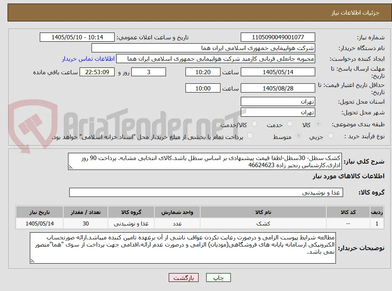
Task: Click the ساعت باقی مانده label
Action: (x=55, y=72)
